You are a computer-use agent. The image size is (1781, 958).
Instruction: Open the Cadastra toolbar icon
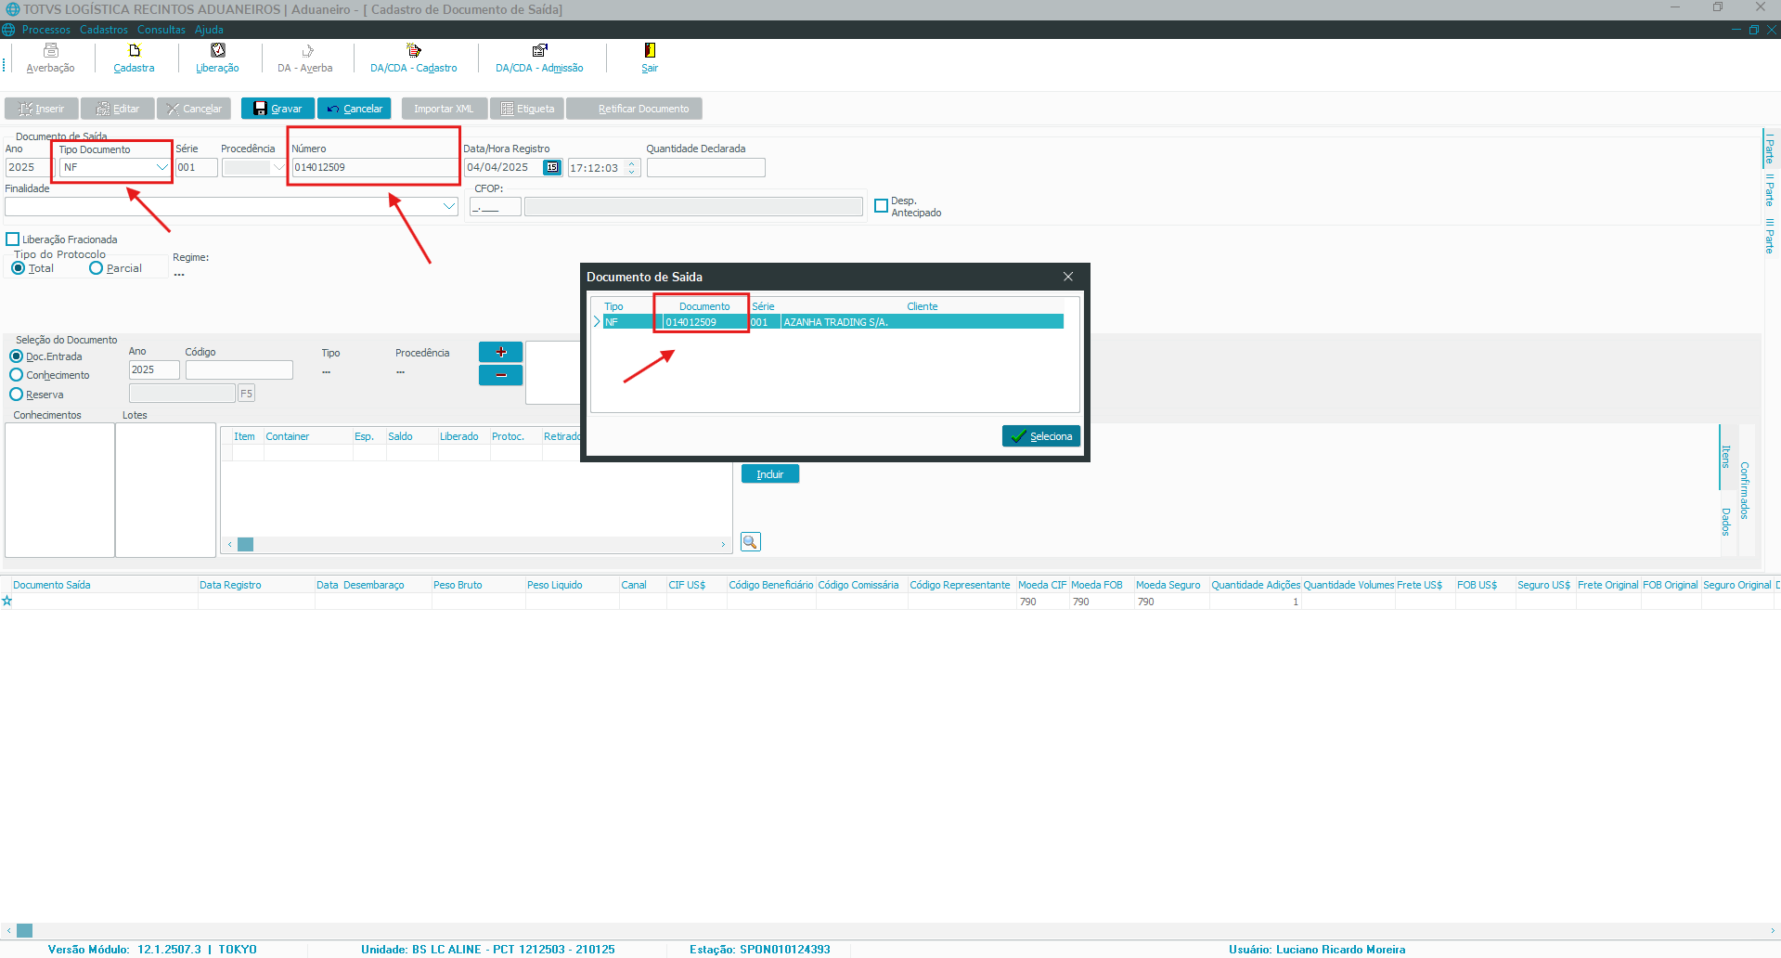(x=134, y=58)
